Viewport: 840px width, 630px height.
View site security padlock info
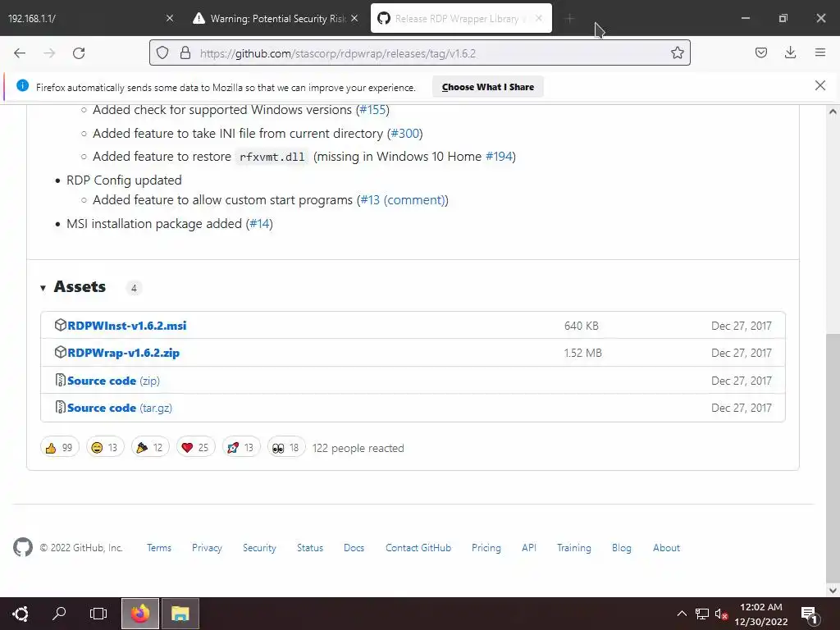[185, 53]
